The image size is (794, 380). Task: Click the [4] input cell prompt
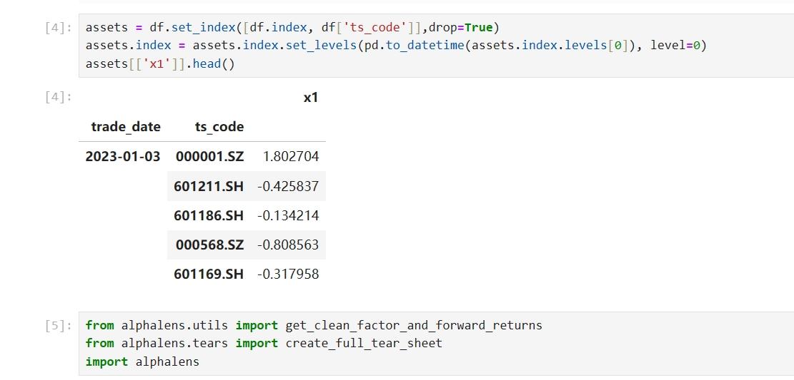[57, 28]
